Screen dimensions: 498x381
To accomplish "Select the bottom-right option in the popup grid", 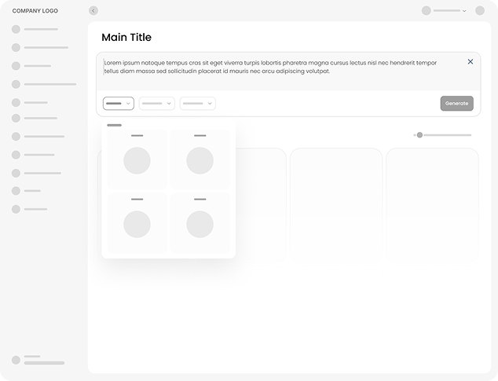I will (200, 223).
